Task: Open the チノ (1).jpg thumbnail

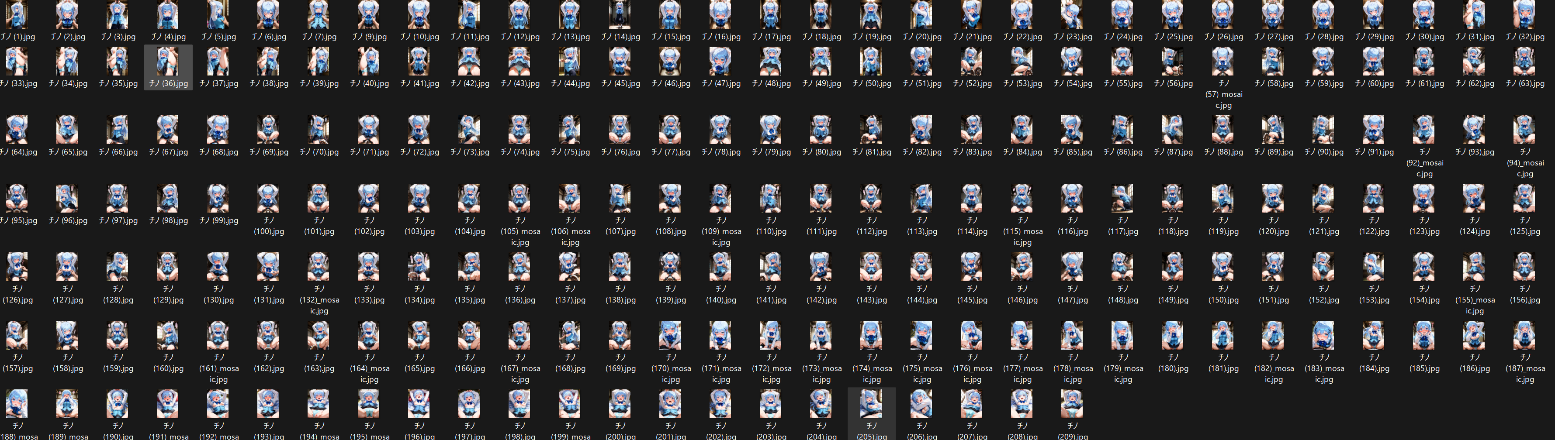Action: click(17, 14)
